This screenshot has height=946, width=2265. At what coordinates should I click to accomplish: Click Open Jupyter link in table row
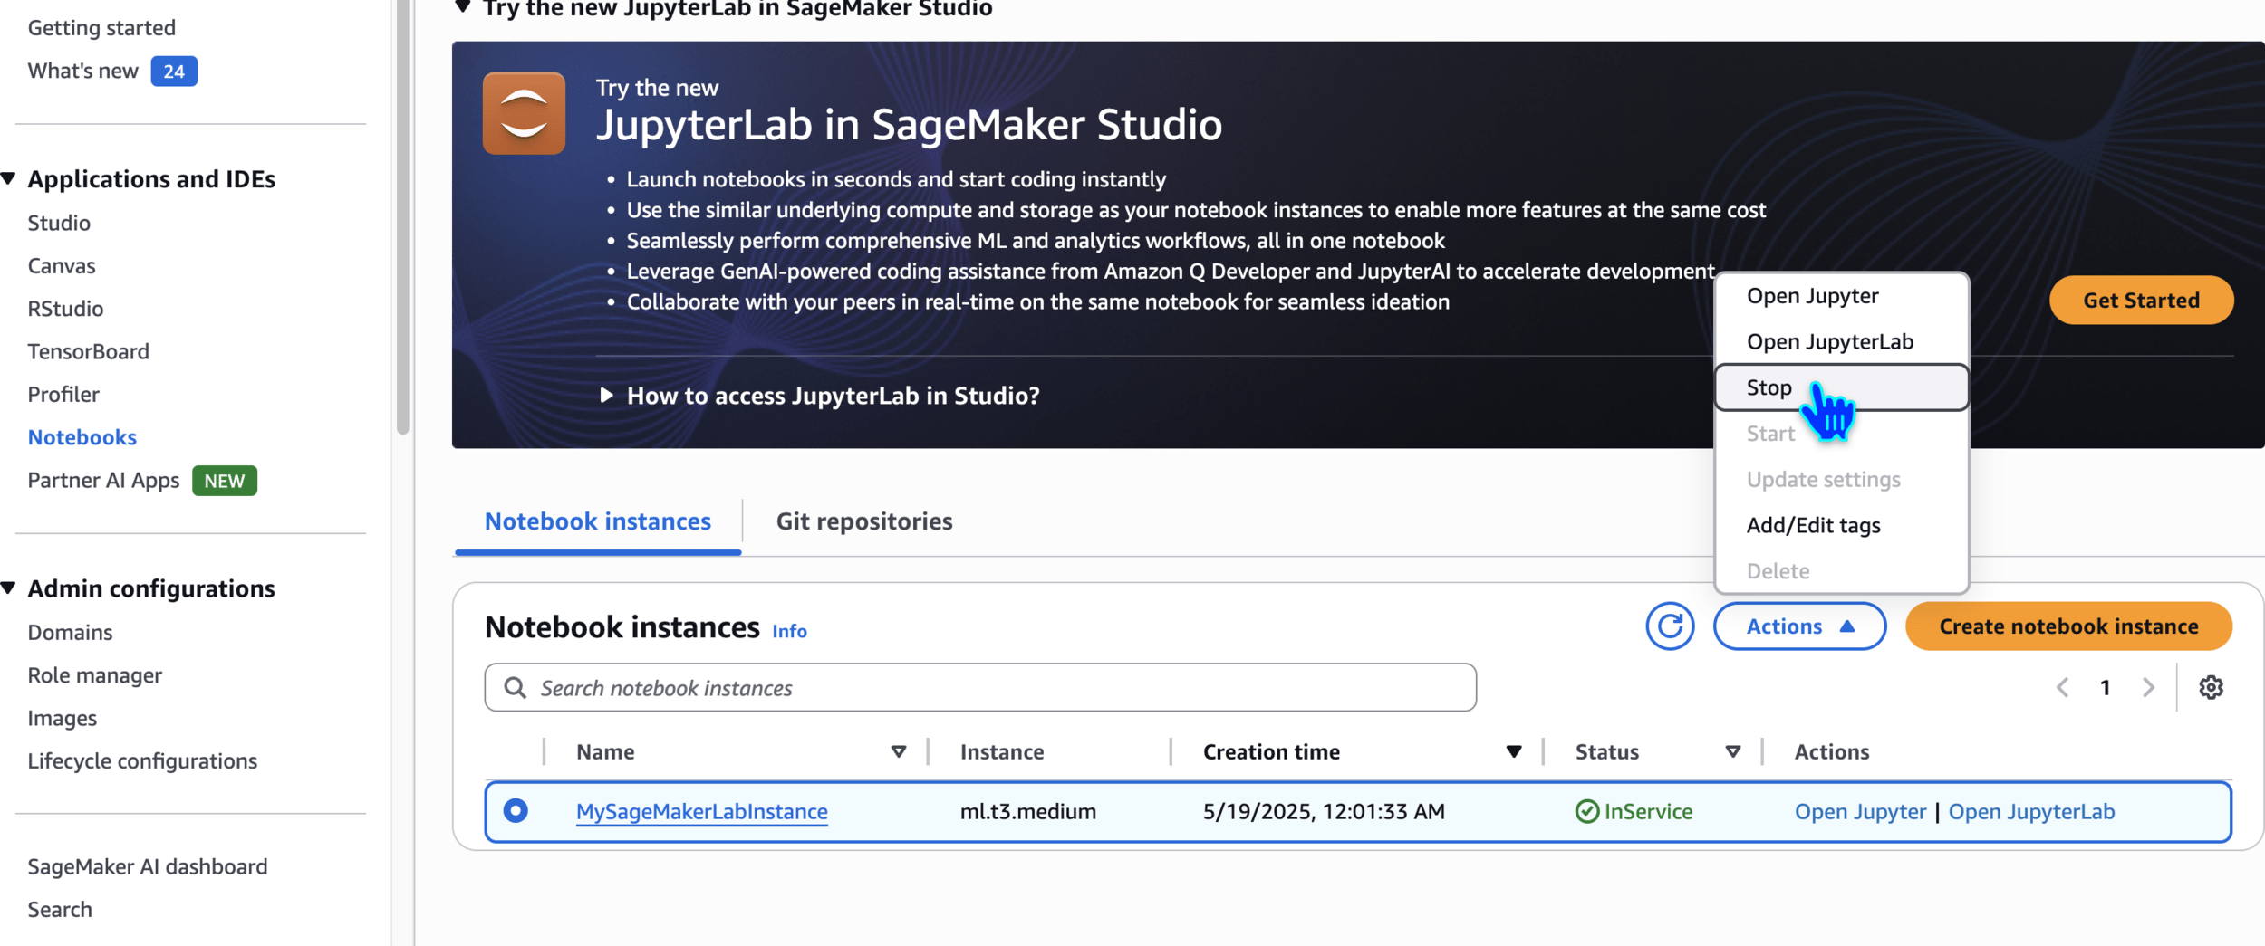[x=1860, y=811]
